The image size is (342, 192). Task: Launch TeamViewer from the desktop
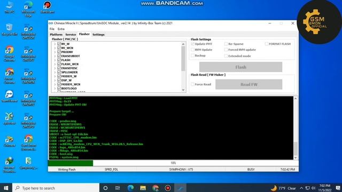coord(9,96)
